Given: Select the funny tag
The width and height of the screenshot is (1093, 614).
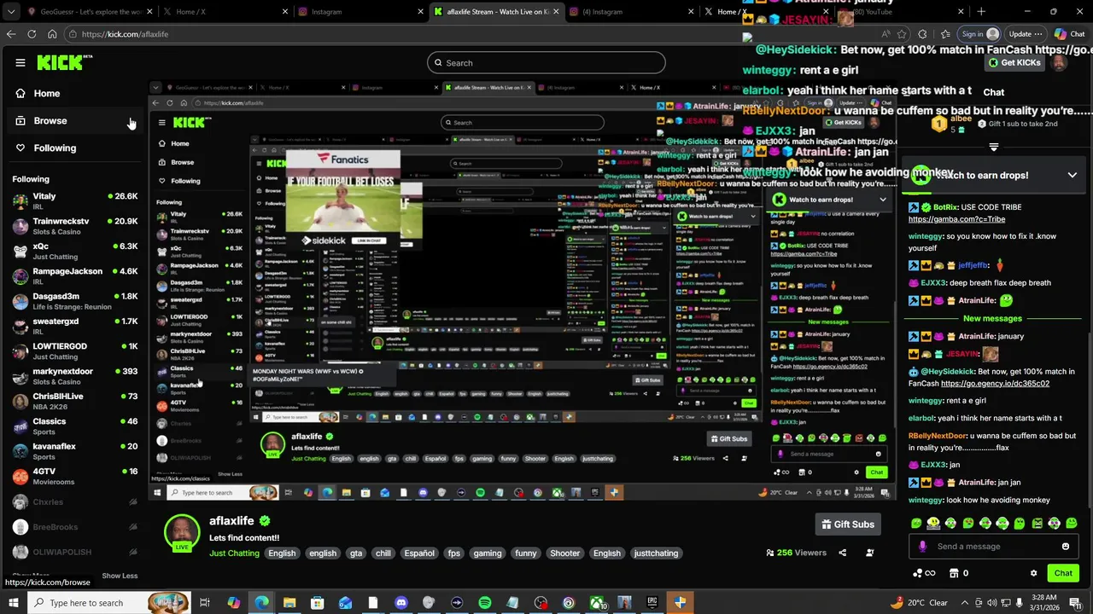Looking at the screenshot, I should pos(526,553).
